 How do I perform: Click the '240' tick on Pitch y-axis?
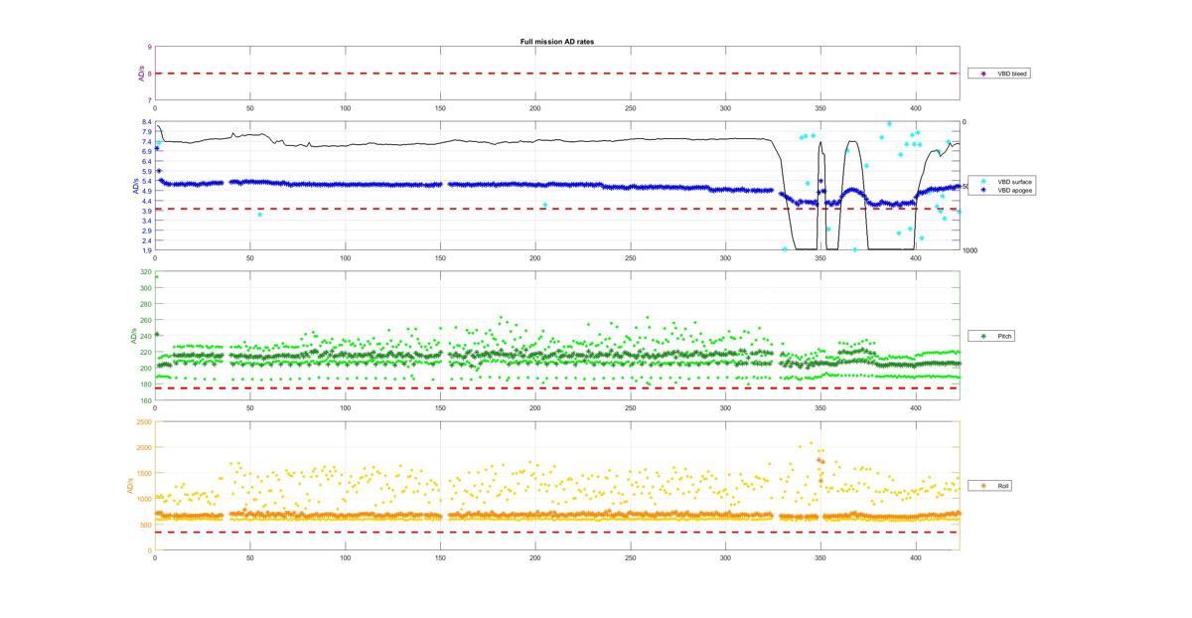click(147, 336)
